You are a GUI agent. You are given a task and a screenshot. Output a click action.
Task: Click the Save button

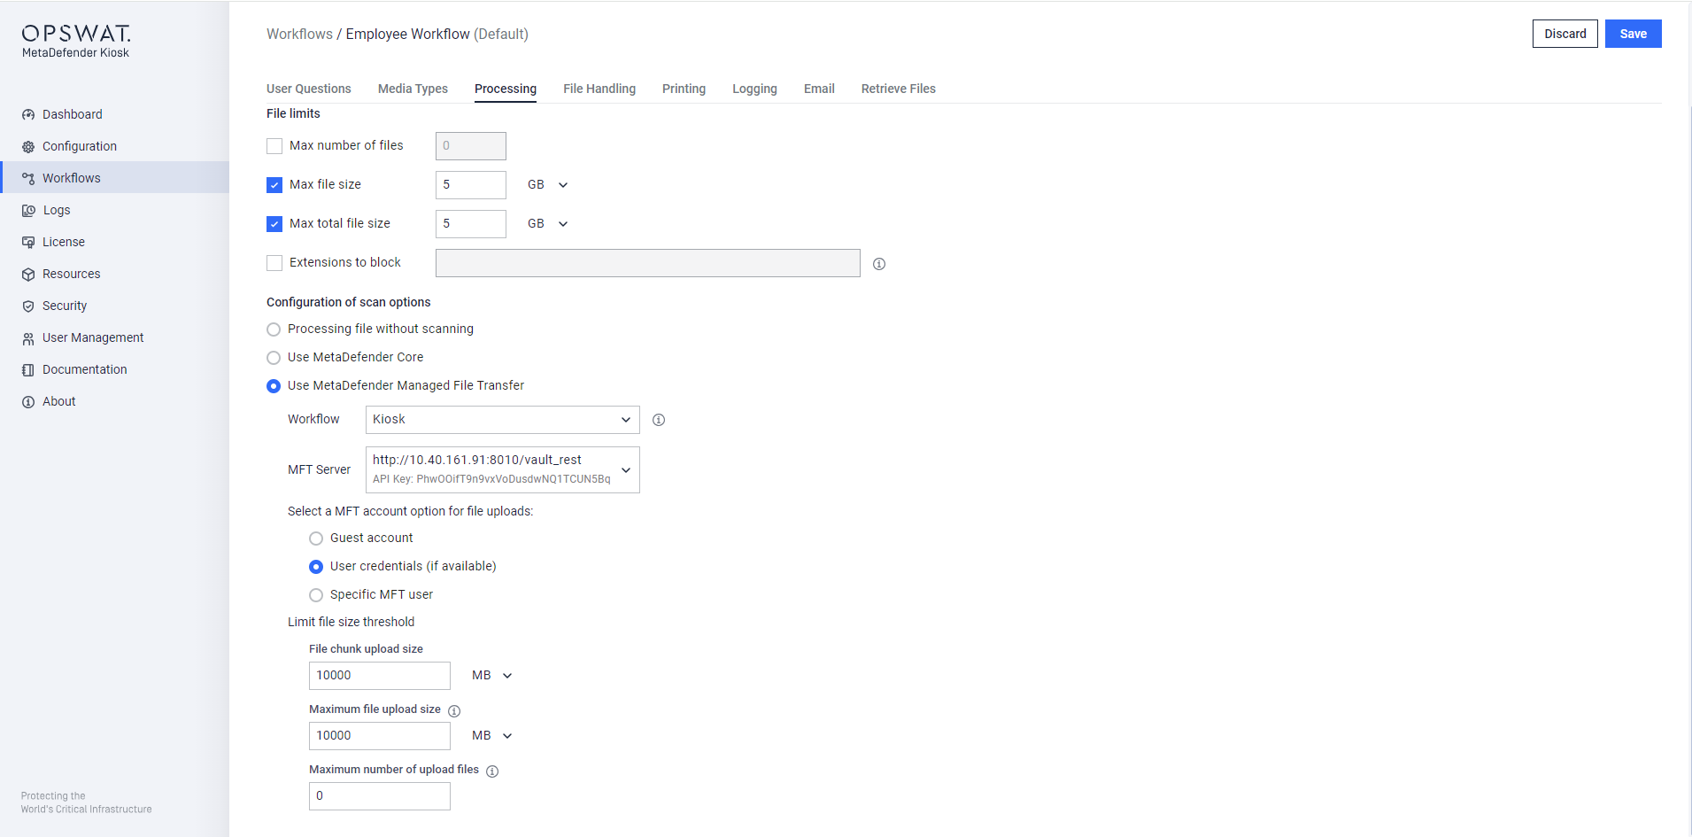(x=1633, y=34)
